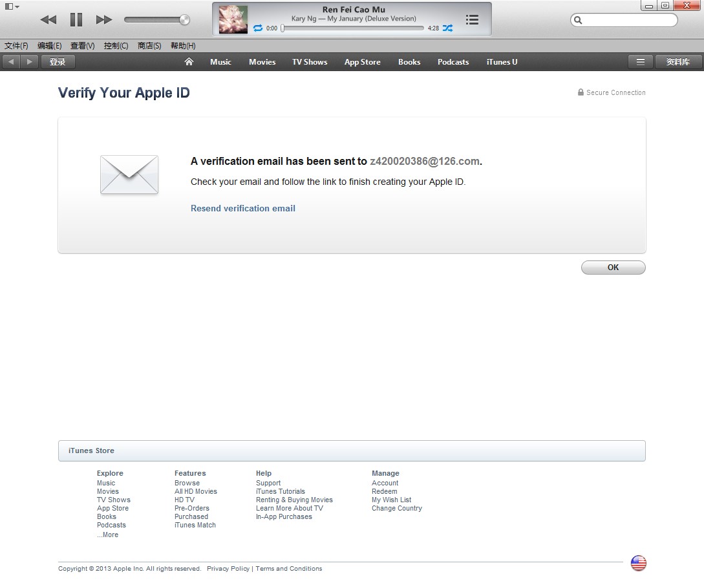This screenshot has width=704, height=583.
Task: Skip forward to the next track
Action: [x=104, y=20]
